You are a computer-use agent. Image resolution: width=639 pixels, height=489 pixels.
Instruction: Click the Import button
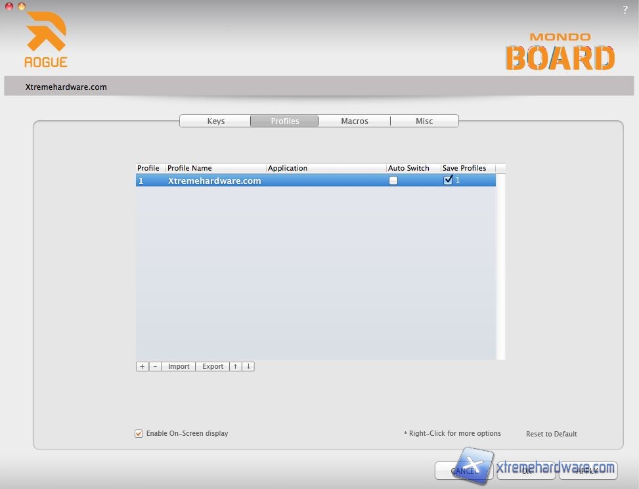tap(179, 366)
